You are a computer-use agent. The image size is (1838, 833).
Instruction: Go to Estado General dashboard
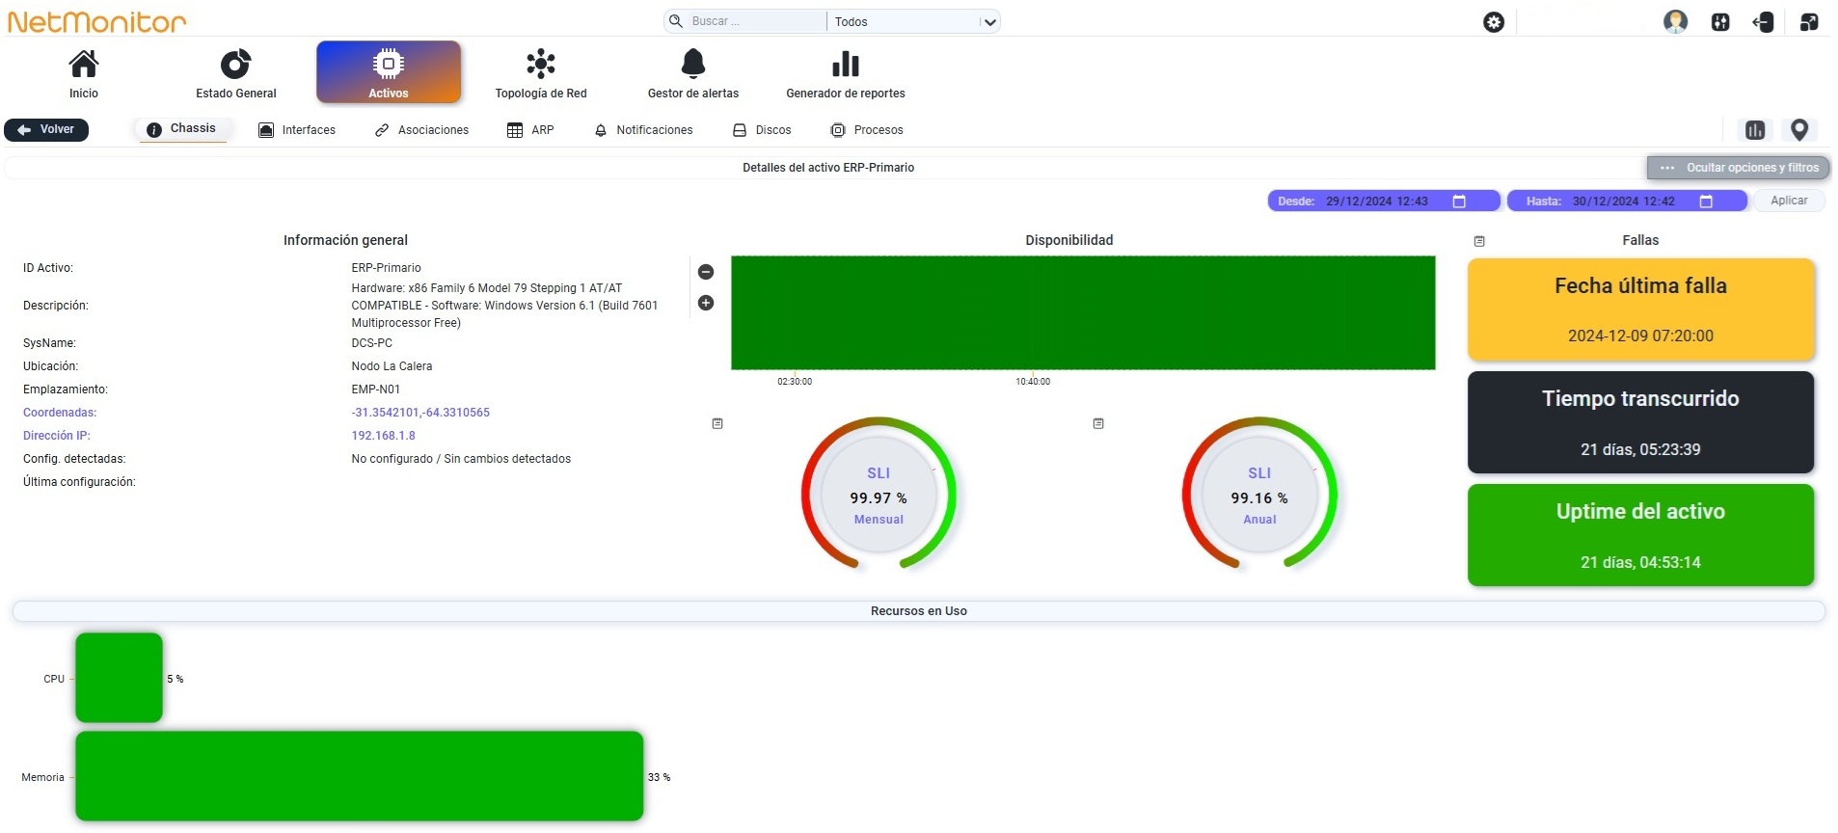pyautogui.click(x=236, y=73)
